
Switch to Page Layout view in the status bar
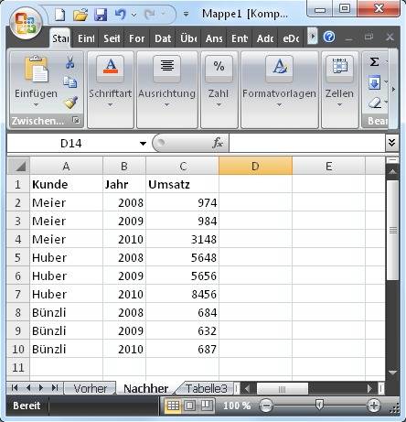tap(190, 406)
